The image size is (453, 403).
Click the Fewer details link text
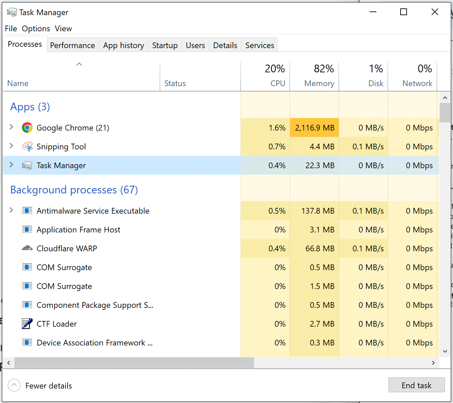(49, 386)
